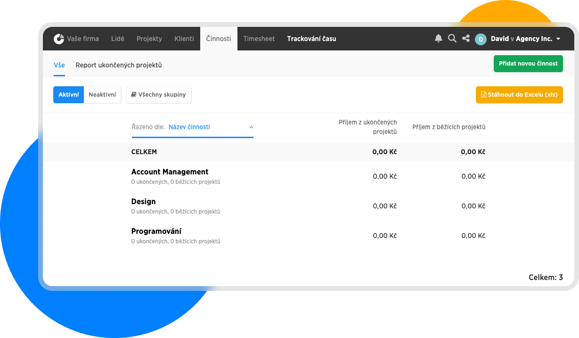The height and width of the screenshot is (338, 579).
Task: Click the search magnifier icon
Action: coord(452,39)
